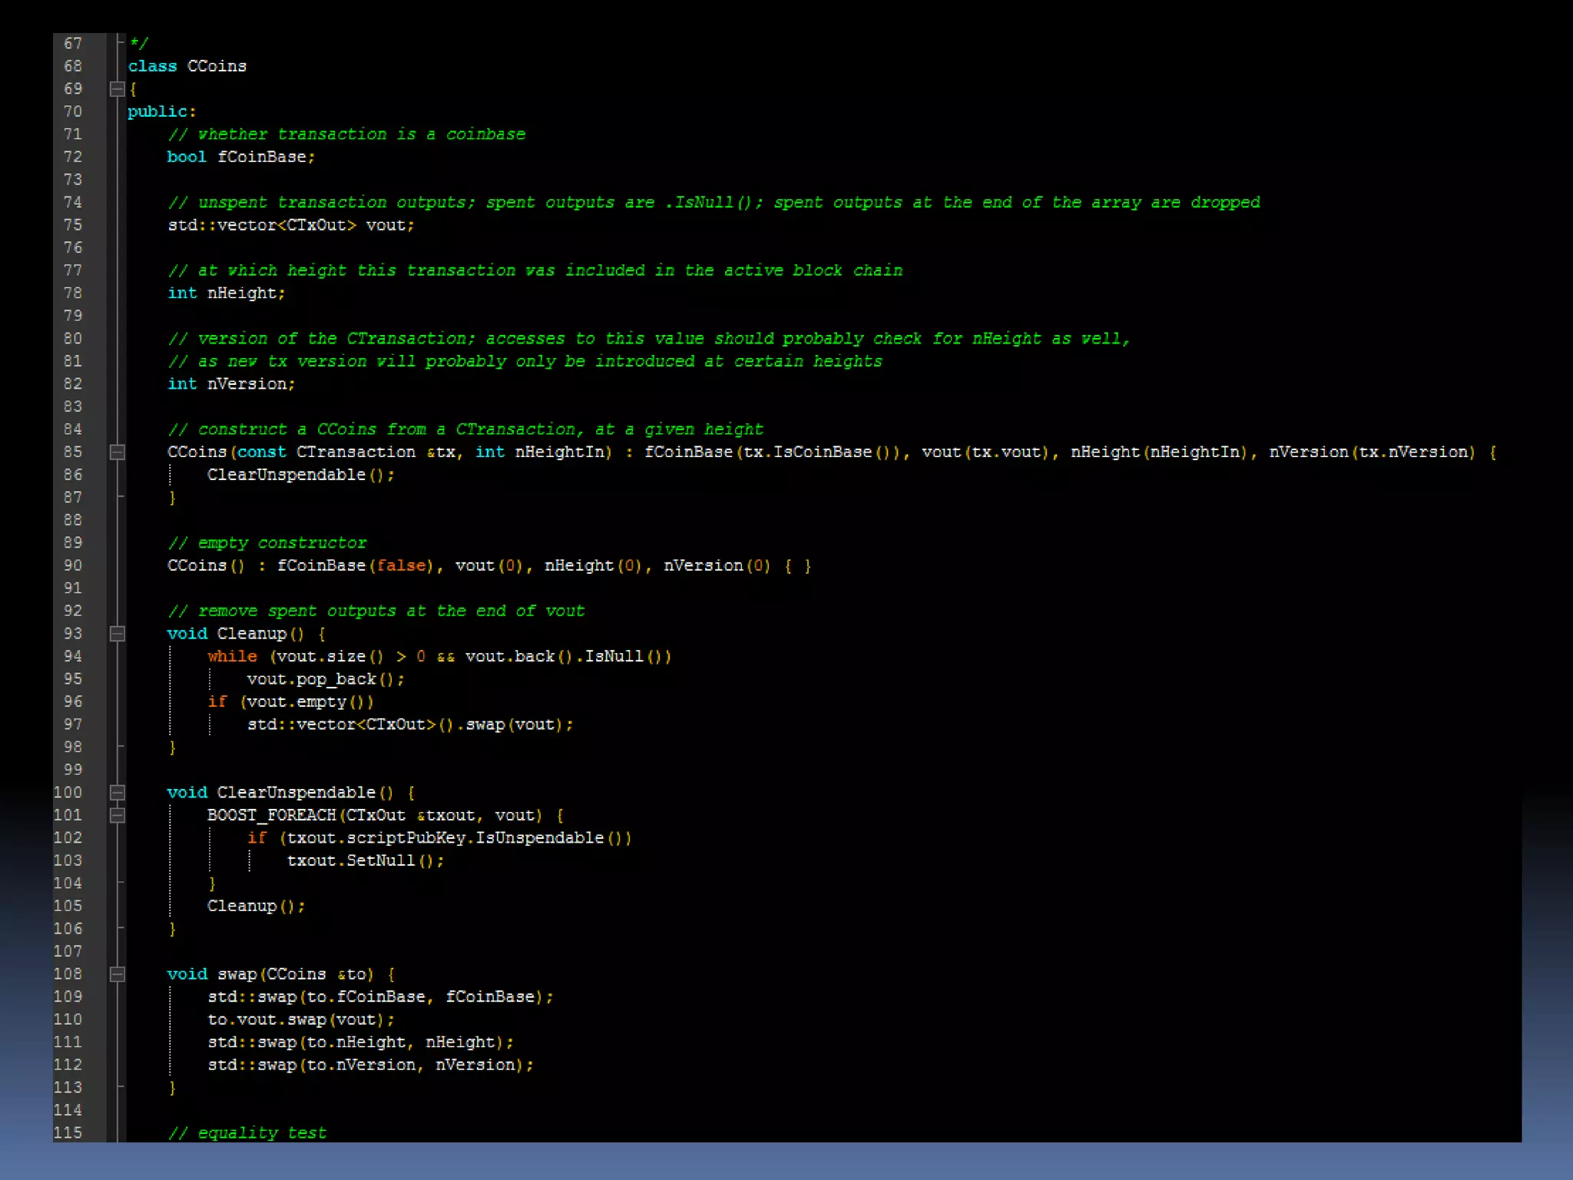Click line number 90 in the gutter
The image size is (1573, 1180).
pos(73,565)
